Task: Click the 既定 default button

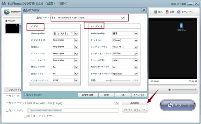Action: [x=107, y=95]
